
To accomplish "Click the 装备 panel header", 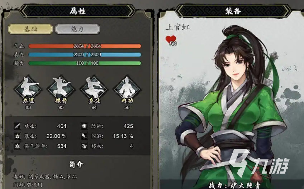I will pyautogui.click(x=233, y=11).
